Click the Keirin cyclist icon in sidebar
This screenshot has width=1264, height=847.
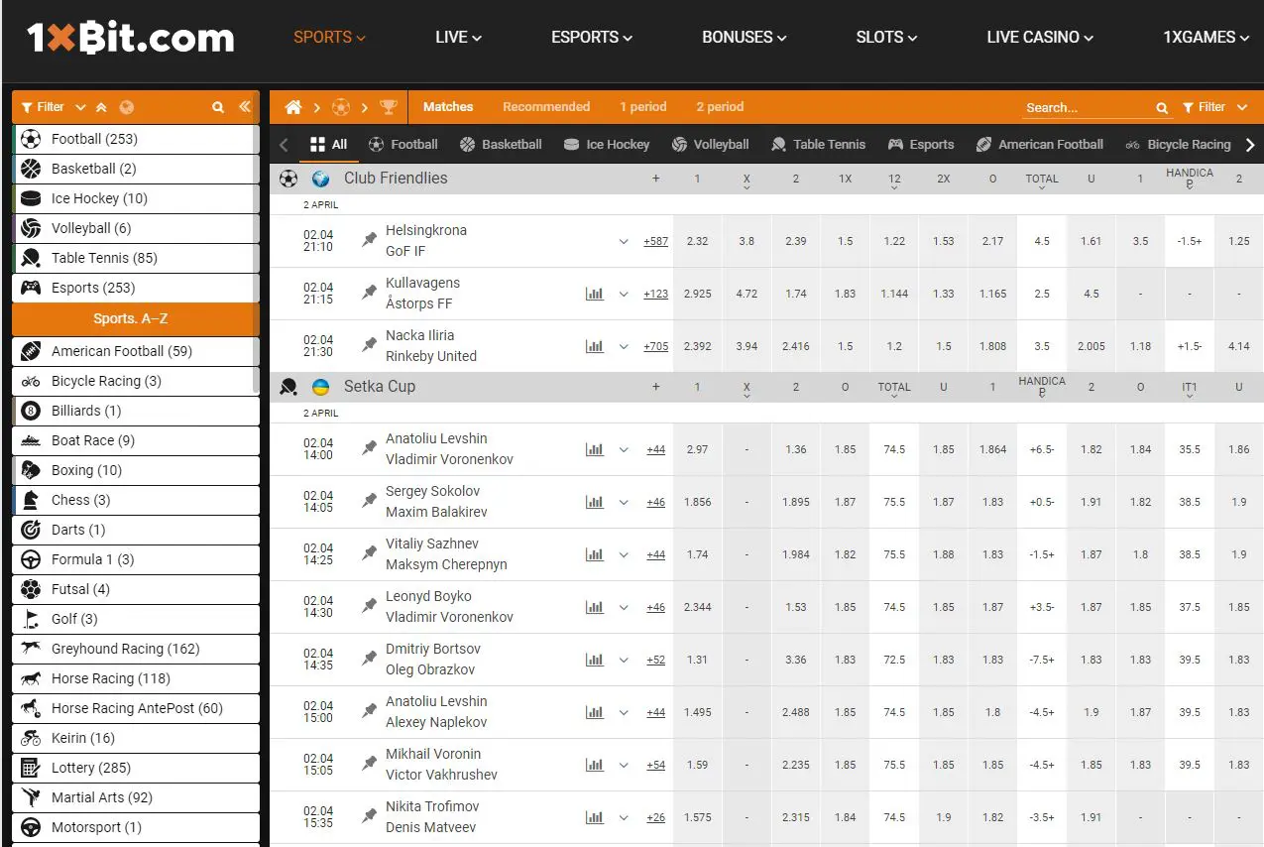pos(31,738)
